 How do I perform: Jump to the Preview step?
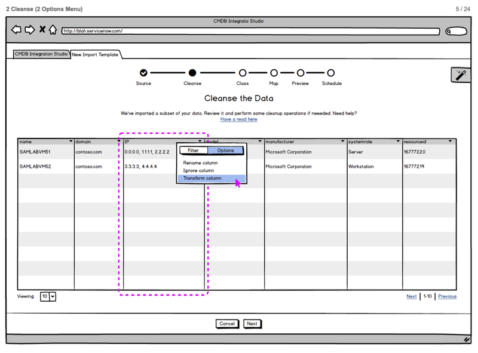point(301,73)
